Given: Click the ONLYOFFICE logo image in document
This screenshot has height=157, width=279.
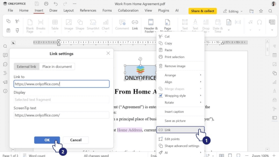Looking at the screenshot, I should 140,73.
